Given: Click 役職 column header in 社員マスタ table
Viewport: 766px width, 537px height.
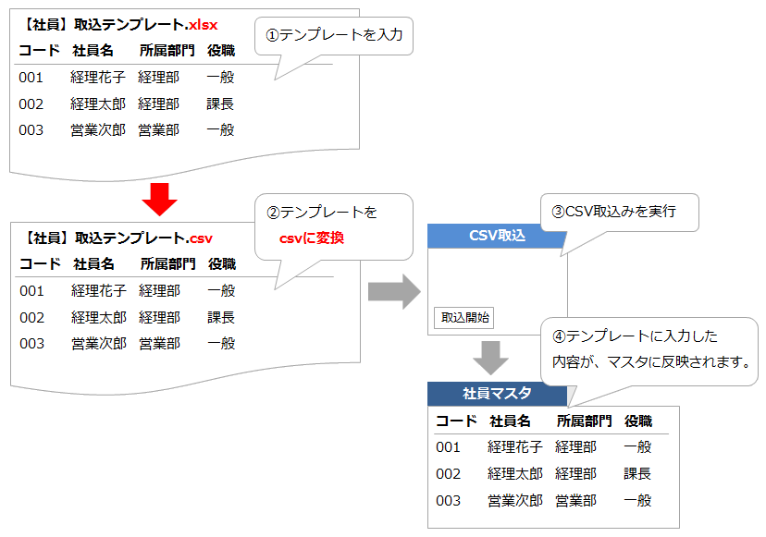Looking at the screenshot, I should (x=638, y=421).
